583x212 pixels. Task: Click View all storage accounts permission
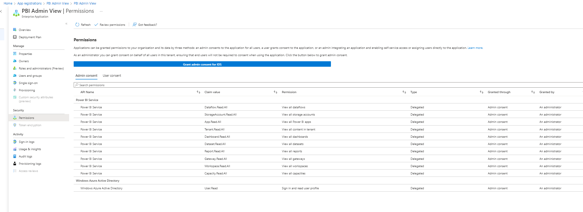(298, 115)
